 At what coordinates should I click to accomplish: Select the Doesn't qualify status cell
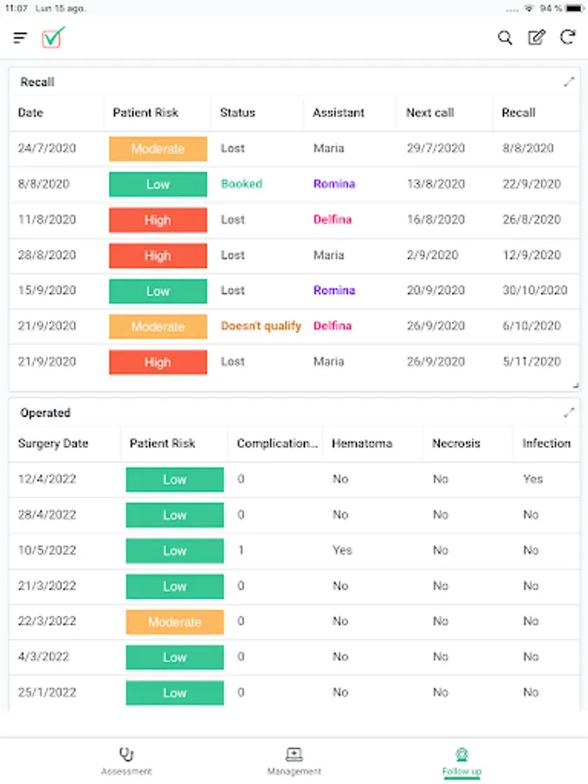[261, 326]
